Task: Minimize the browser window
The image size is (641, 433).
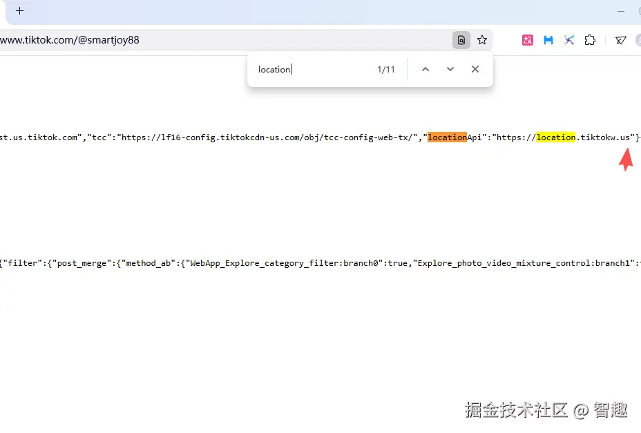Action: 620,12
